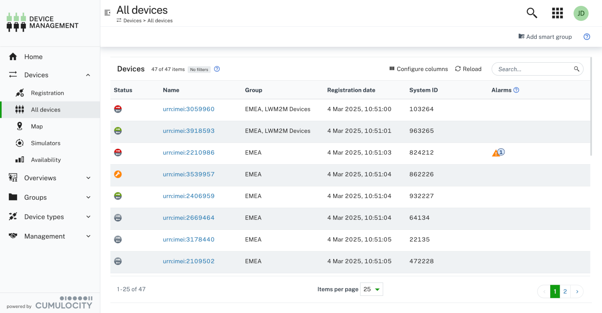The width and height of the screenshot is (602, 313).
Task: Collapse the Devices menu section
Action: [x=88, y=75]
